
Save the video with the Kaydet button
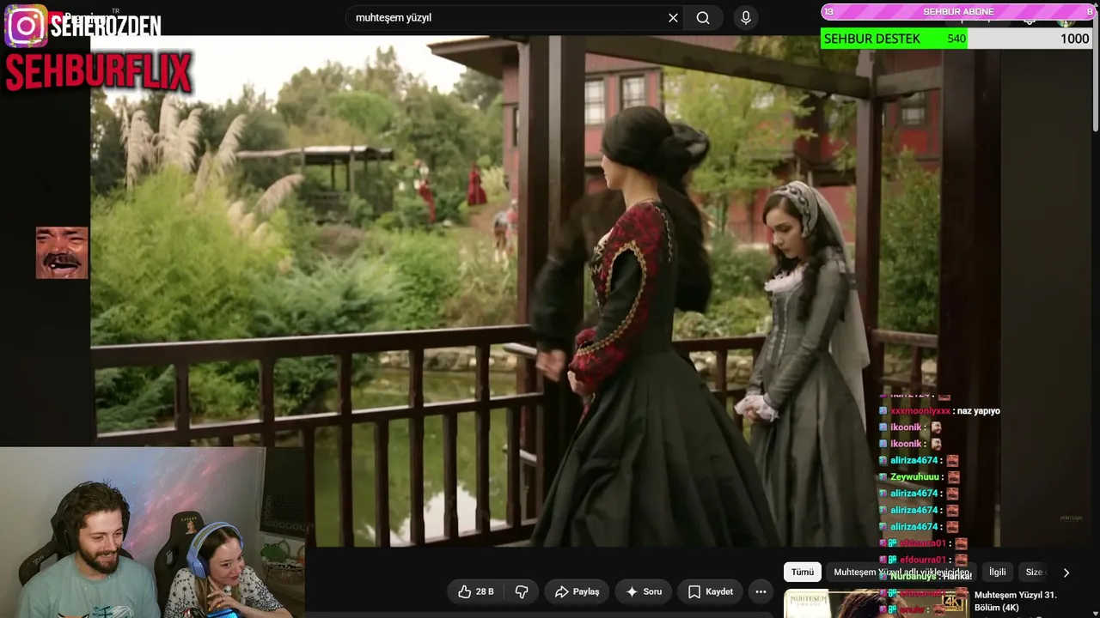[x=711, y=591]
